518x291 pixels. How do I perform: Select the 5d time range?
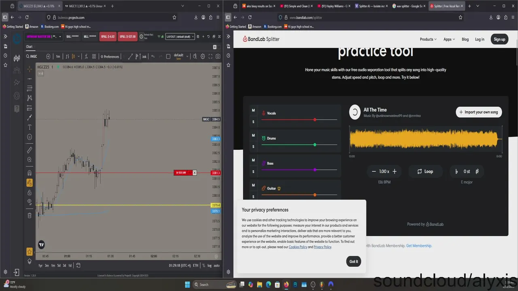click(59, 266)
